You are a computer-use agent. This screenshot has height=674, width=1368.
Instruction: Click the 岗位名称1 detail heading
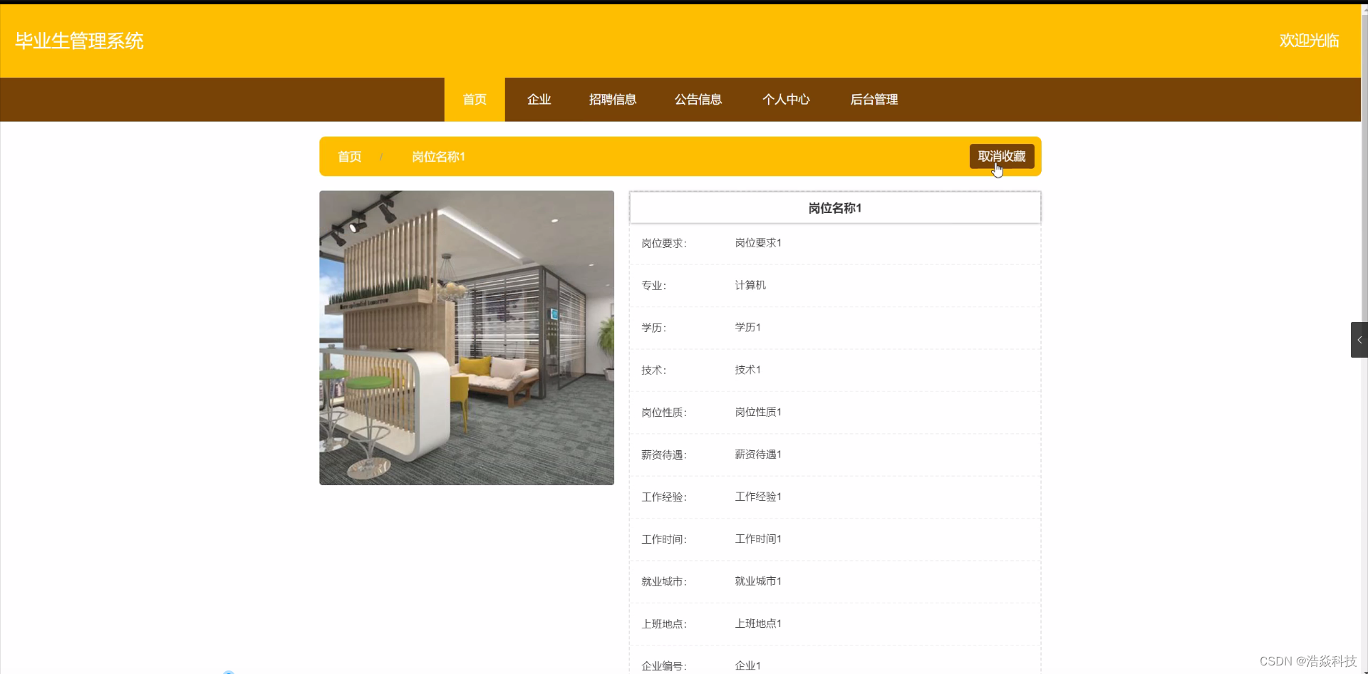(x=834, y=208)
